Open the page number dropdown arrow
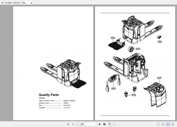The height and width of the screenshot is (127, 177). click(96, 124)
